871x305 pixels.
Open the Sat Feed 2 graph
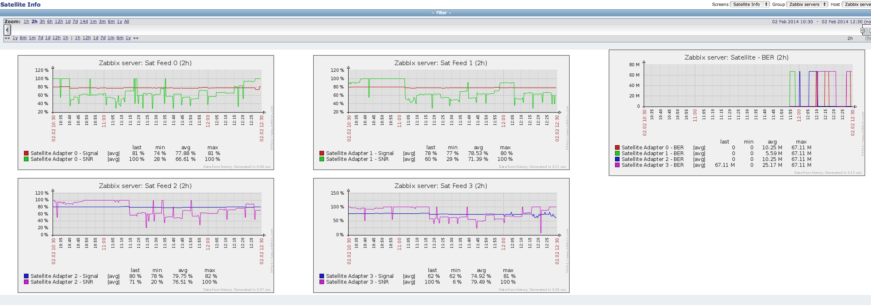(x=146, y=235)
